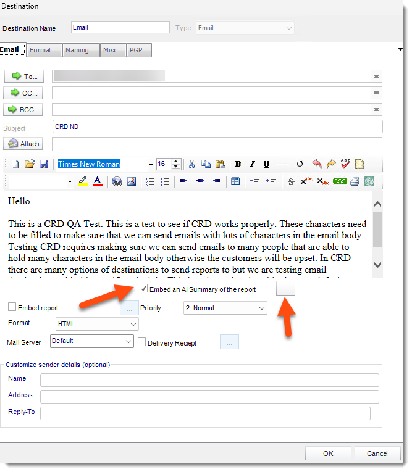Uncheck Embed an AI Summary of the report
Viewport: 412px width, 472px height.
click(x=144, y=289)
